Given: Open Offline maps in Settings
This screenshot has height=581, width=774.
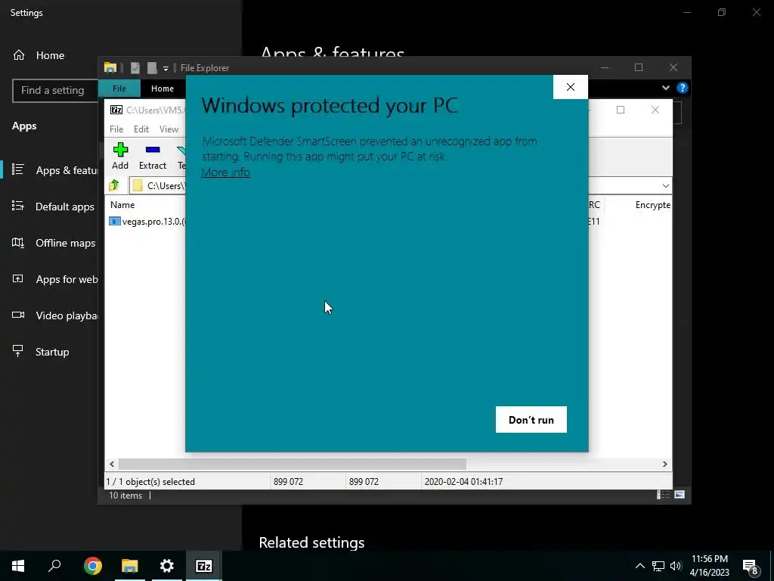Looking at the screenshot, I should click(54, 243).
